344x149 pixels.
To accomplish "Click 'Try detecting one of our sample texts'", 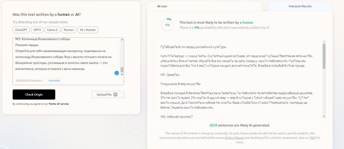I will pos(40,22).
